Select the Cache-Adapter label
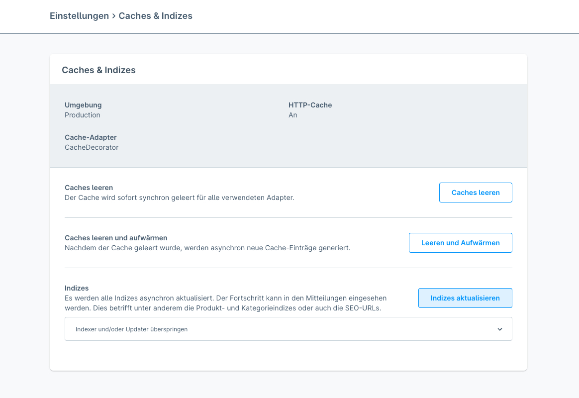 click(91, 137)
